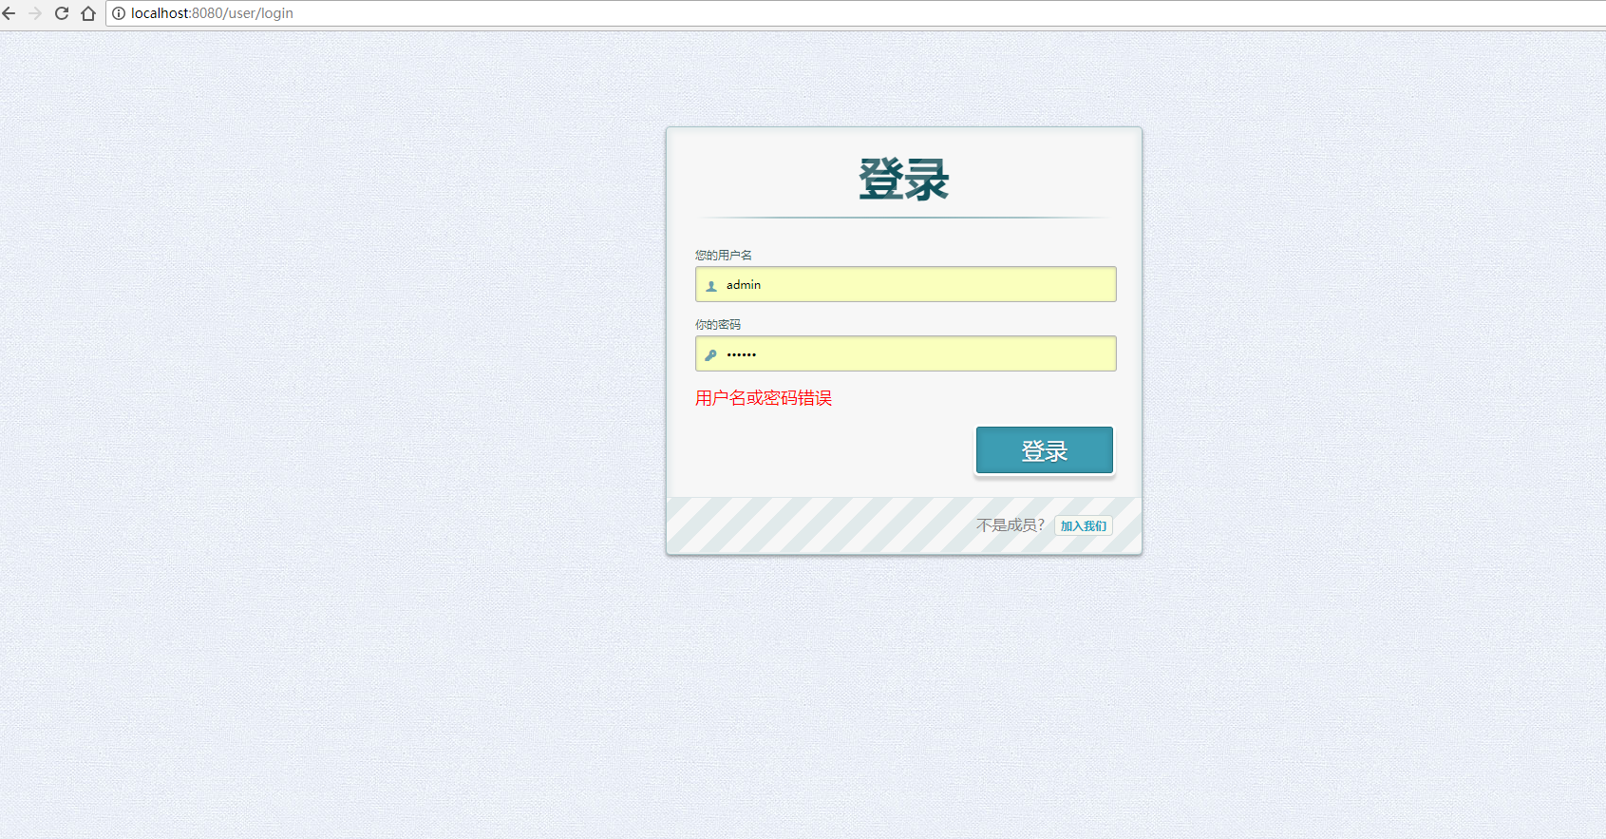Screen dimensions: 1606x839
Task: Open the 加入我们 registration link
Action: [1083, 526]
